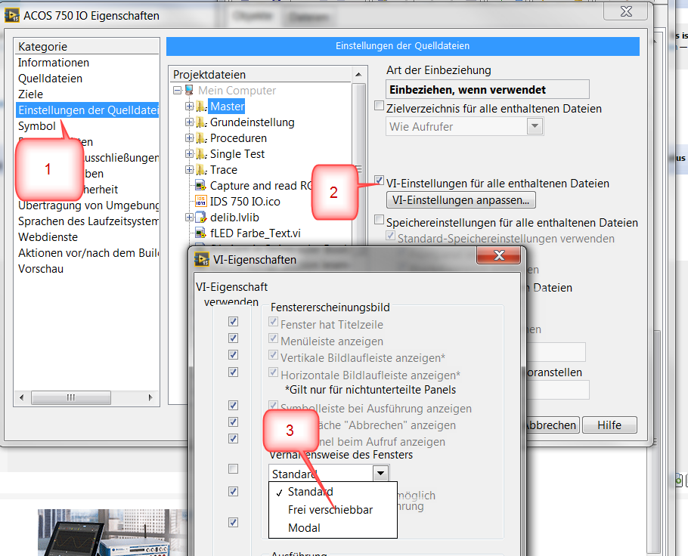Click left arrow of Kategorie horizontal scrollbar

(21, 397)
